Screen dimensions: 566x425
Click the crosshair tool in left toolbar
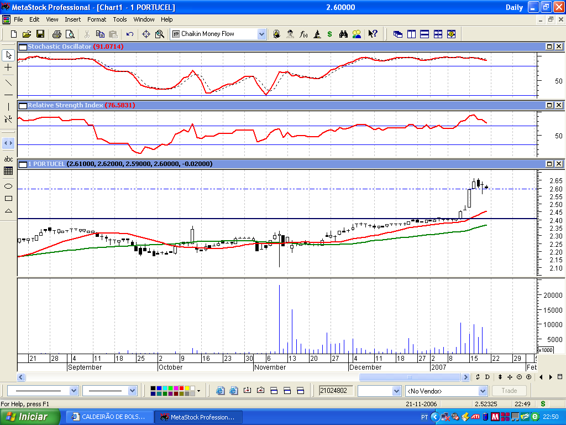[8, 68]
